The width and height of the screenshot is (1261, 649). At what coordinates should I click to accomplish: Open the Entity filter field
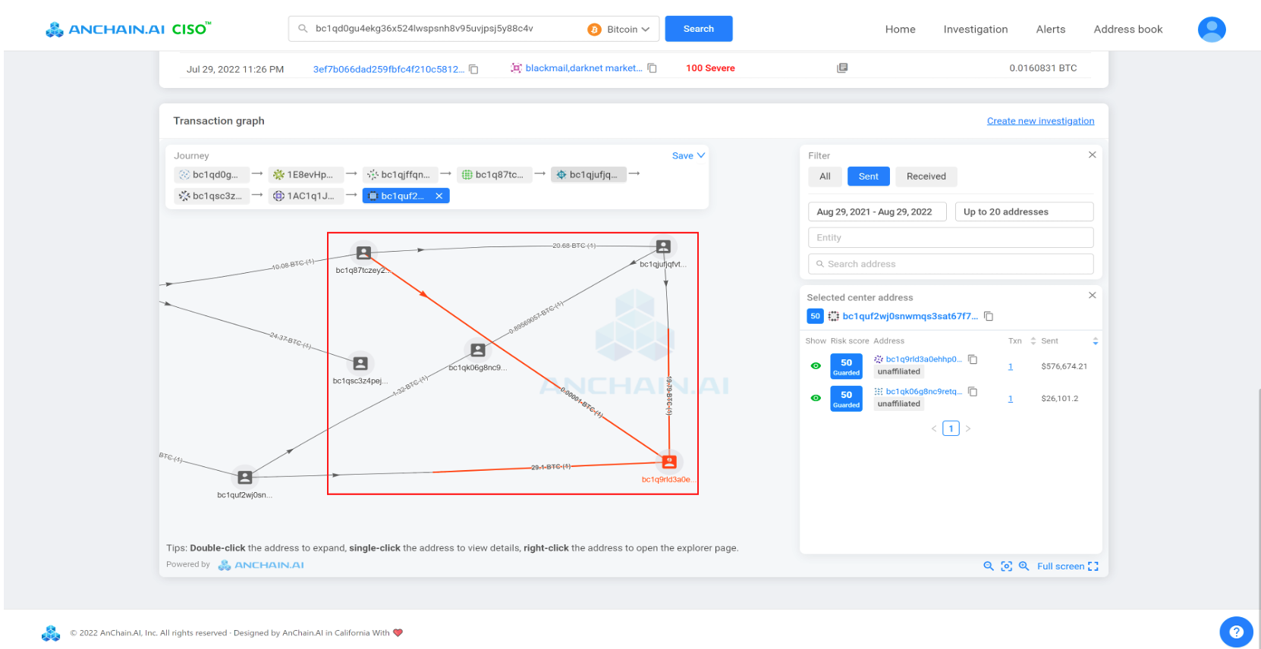tap(951, 237)
